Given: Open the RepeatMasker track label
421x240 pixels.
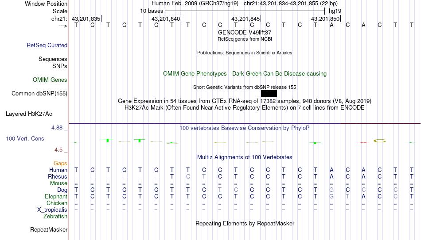Looking at the screenshot, I should (x=49, y=229).
